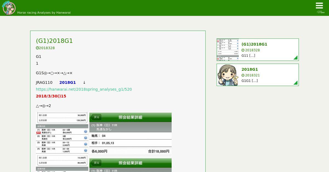This screenshot has width=329, height=172.
Task: Open the left betting summary screenshot image
Action: tap(62, 142)
